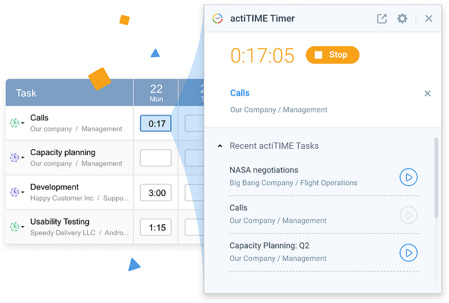This screenshot has height=303, width=449.
Task: Click the actiTIME logo icon
Action: point(217,19)
